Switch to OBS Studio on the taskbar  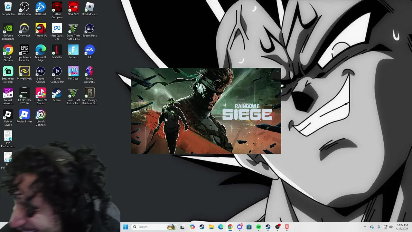277,227
